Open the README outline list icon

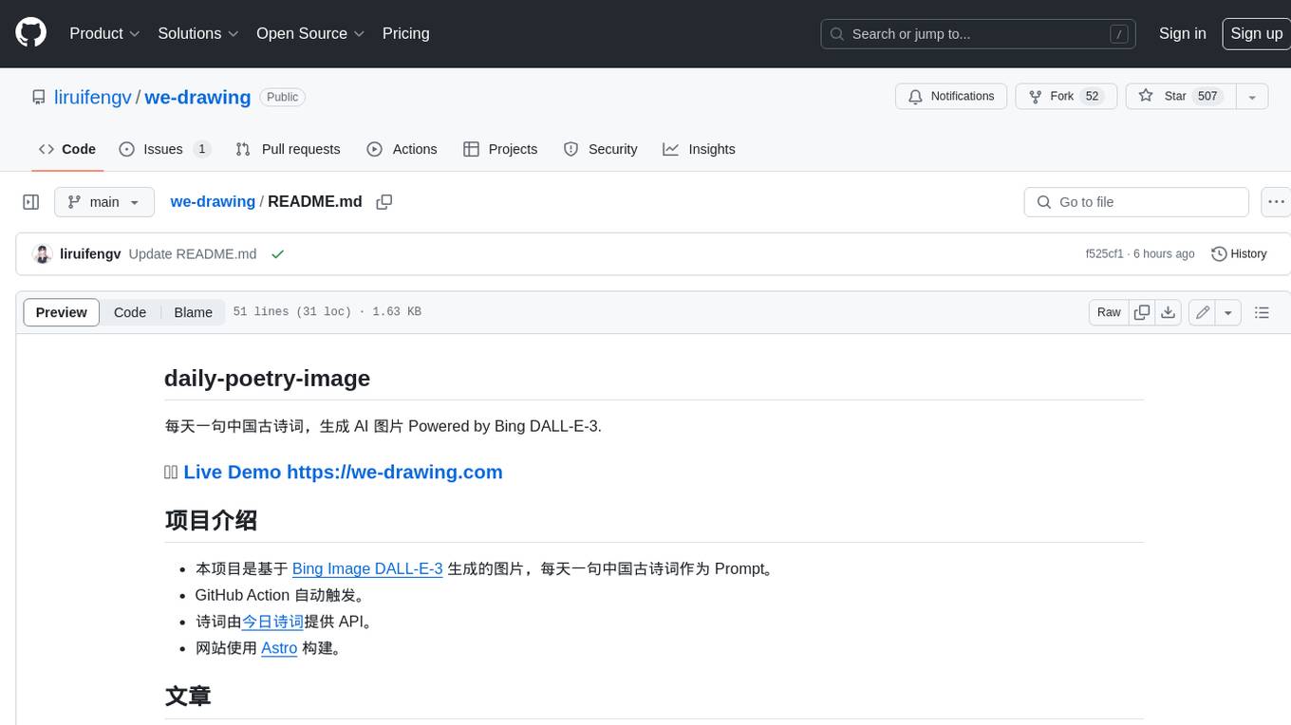pos(1262,312)
